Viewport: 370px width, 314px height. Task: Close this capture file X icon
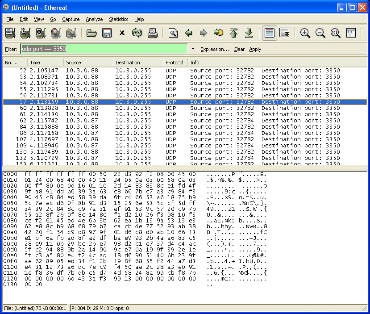122,33
